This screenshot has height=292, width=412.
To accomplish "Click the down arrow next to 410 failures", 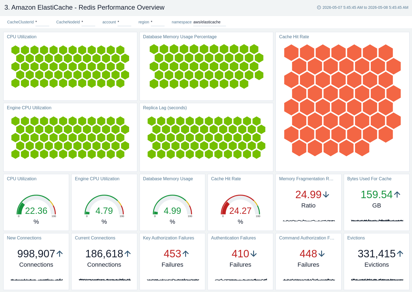I will click(253, 254).
